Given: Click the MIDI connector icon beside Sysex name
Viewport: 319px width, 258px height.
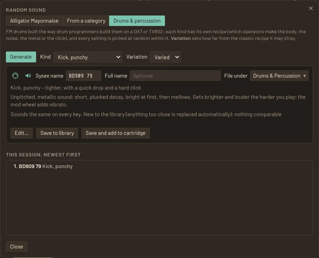Looking at the screenshot, I should click(x=15, y=76).
